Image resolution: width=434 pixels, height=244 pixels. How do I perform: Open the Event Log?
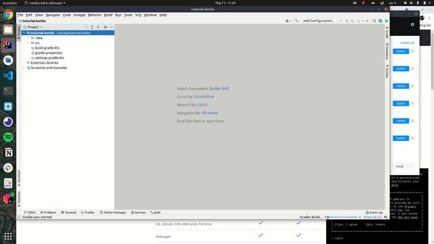click(374, 212)
